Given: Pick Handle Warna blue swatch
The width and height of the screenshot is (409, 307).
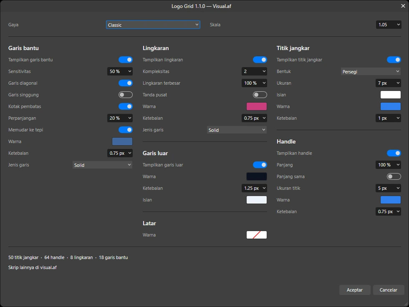Looking at the screenshot, I should (x=391, y=200).
